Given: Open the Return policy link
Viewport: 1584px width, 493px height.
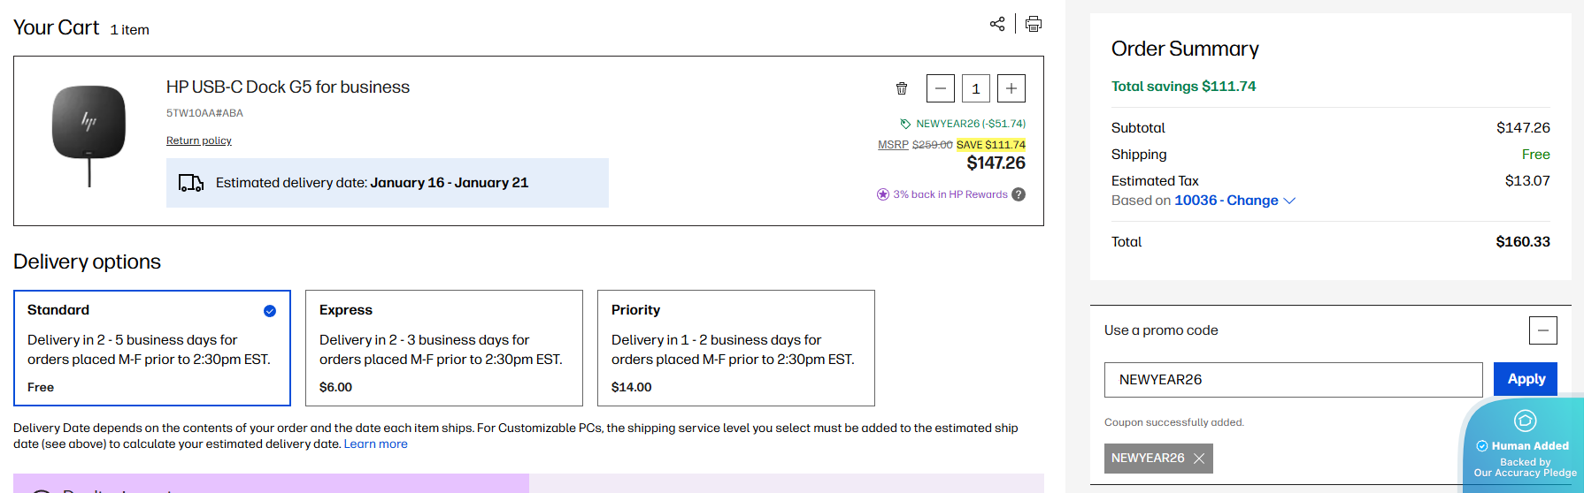Looking at the screenshot, I should tap(199, 140).
